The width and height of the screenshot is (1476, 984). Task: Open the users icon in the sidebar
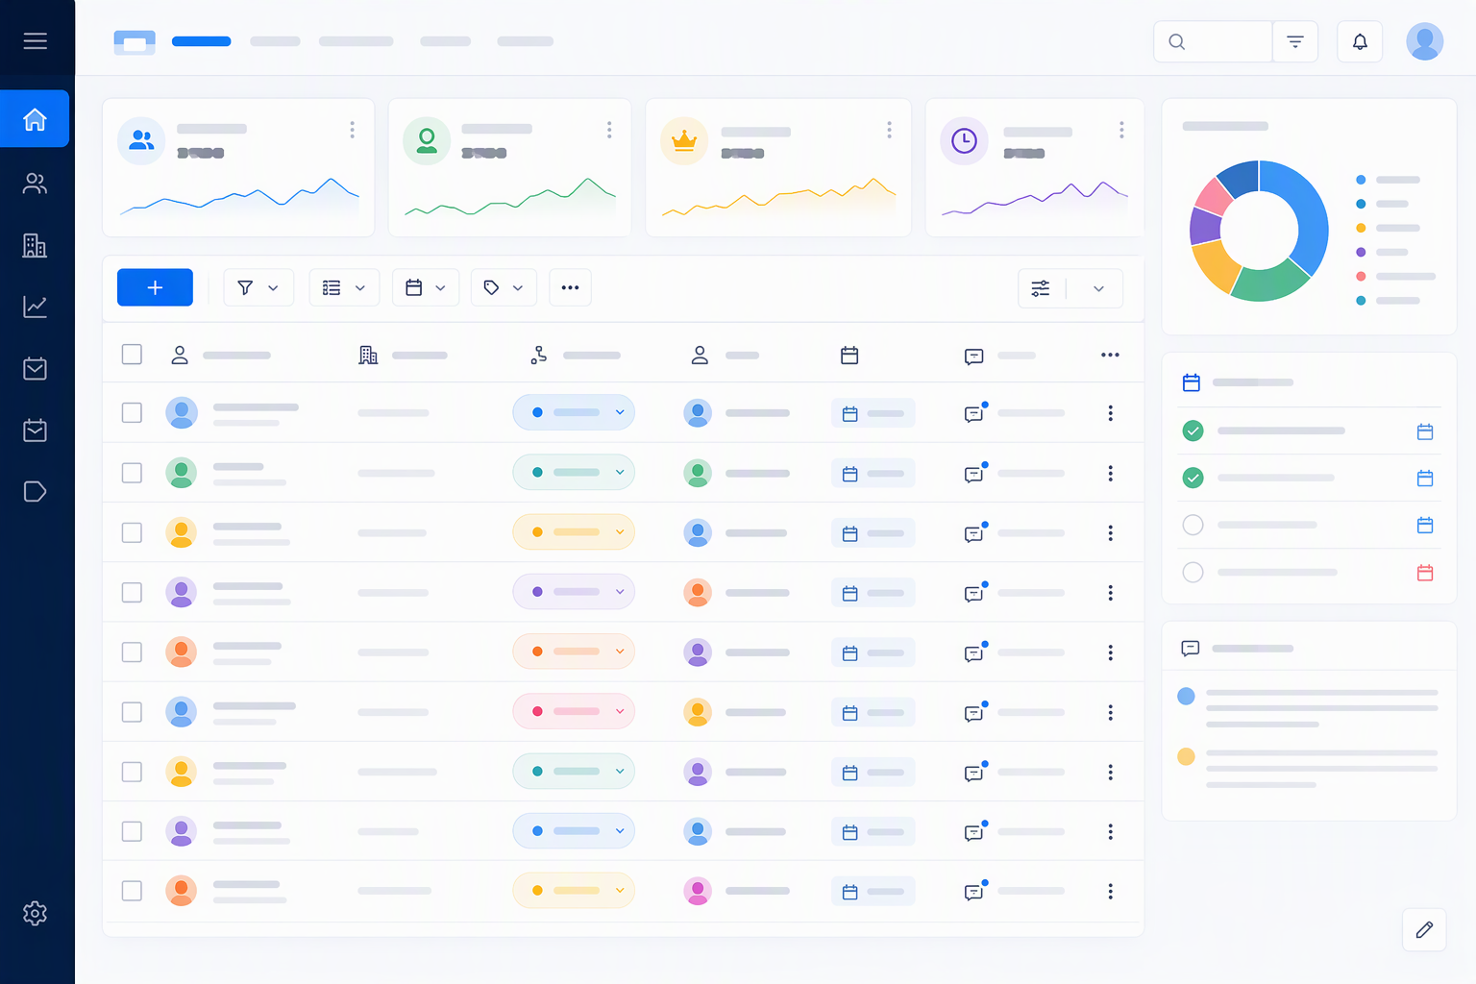pyautogui.click(x=35, y=184)
